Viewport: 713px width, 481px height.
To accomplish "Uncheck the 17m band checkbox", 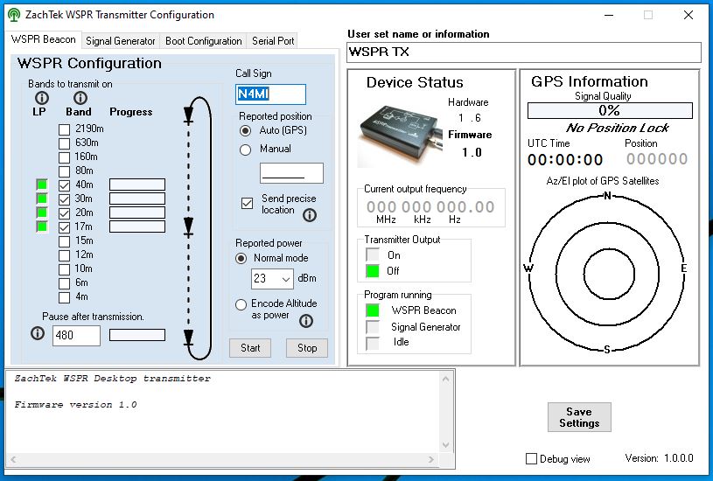I will (x=64, y=227).
